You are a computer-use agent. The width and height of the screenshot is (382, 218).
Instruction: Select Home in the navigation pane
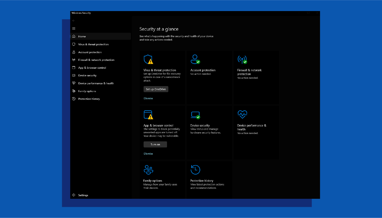coord(82,36)
